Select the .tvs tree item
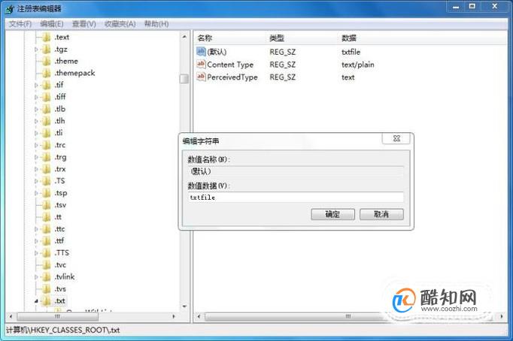The image size is (513, 341). pos(60,289)
